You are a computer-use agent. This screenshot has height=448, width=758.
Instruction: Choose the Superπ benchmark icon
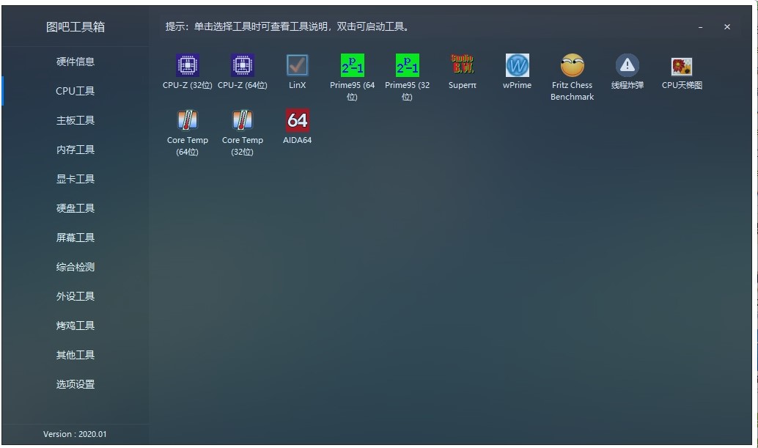tap(462, 65)
